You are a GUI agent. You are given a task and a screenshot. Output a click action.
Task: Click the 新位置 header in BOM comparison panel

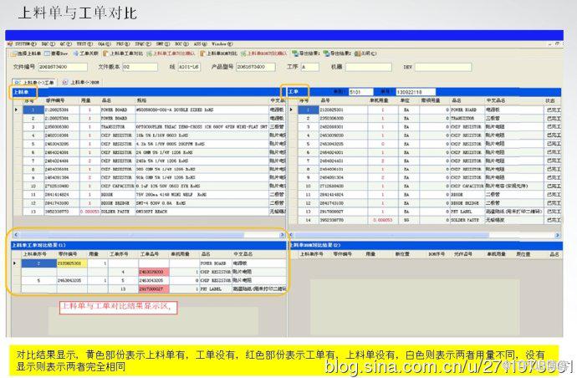pyautogui.click(x=403, y=254)
